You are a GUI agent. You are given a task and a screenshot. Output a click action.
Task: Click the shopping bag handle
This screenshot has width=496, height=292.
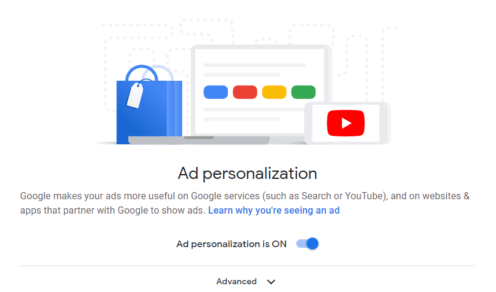(142, 73)
